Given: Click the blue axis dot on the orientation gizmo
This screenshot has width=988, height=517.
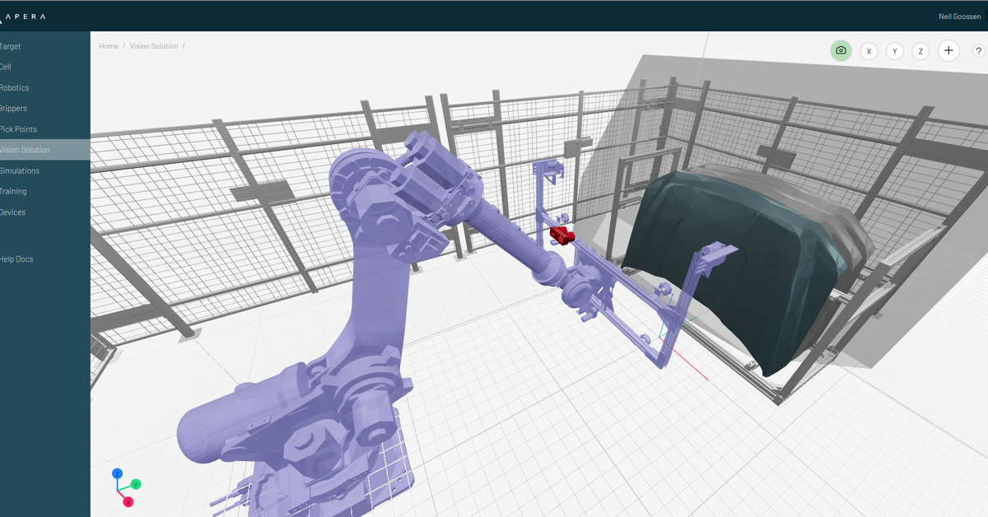Looking at the screenshot, I should tap(117, 473).
